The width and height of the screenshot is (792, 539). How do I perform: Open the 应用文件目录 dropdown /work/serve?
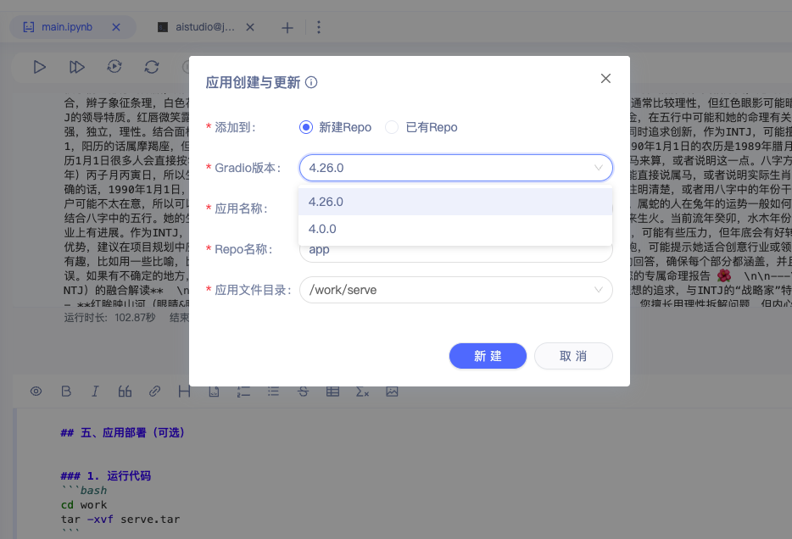pos(455,290)
